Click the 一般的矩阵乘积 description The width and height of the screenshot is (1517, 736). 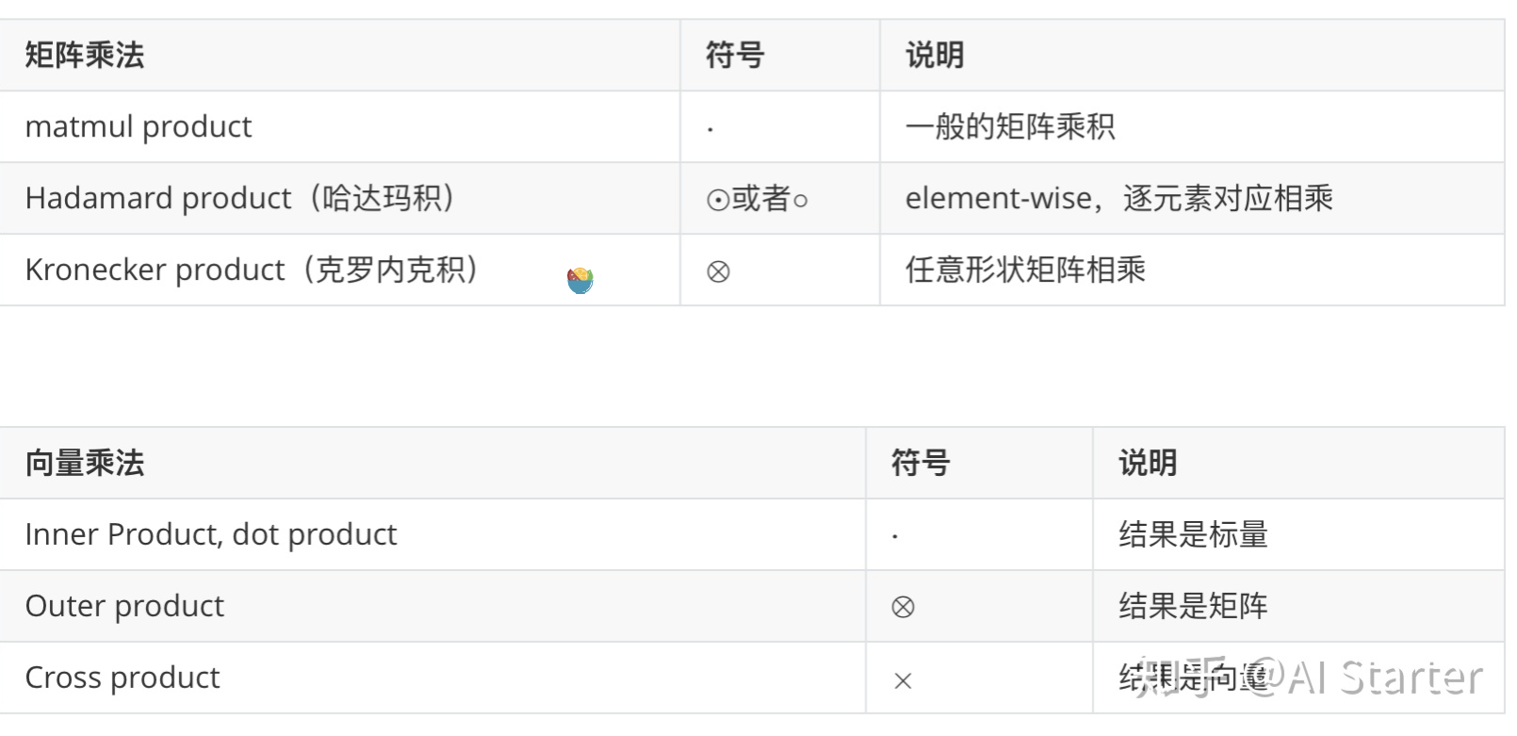(1010, 126)
